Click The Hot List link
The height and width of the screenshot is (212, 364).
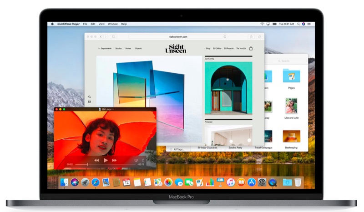tap(241, 48)
